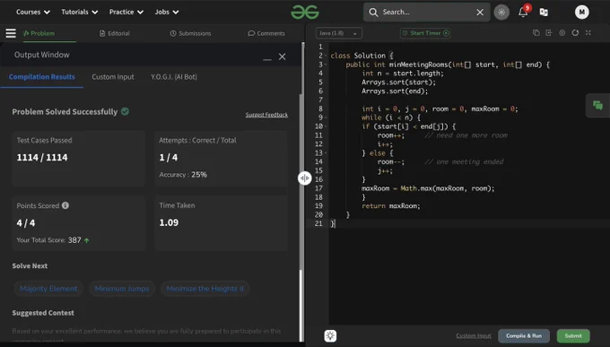This screenshot has width=610, height=347.
Task: Click the AI assistant sparkle icon
Action: (330, 335)
